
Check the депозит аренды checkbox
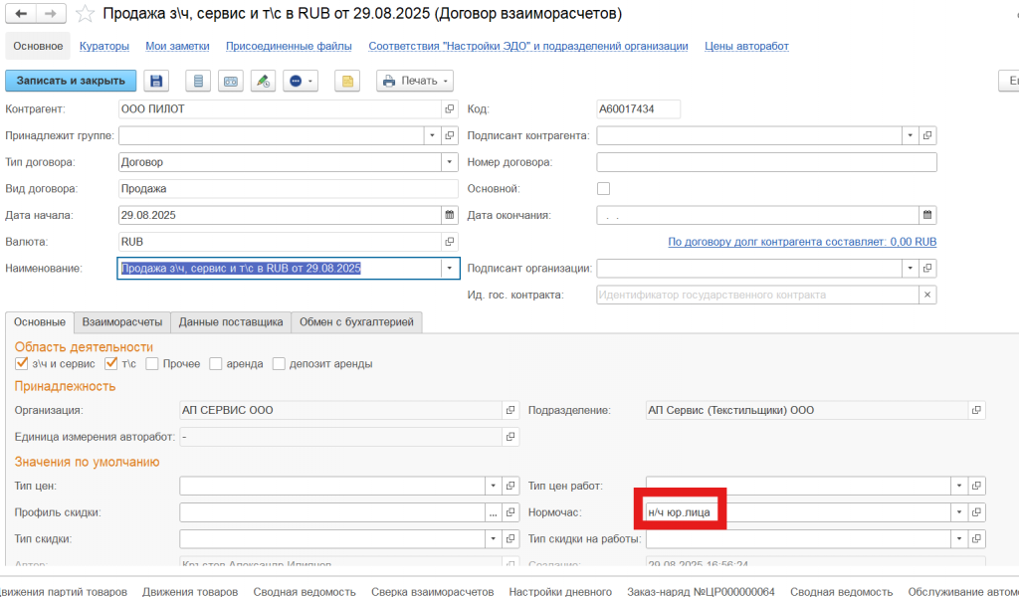(x=280, y=364)
